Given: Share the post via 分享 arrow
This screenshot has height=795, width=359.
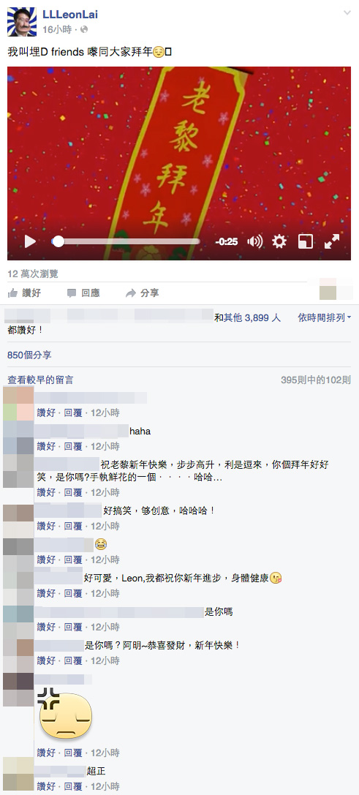Looking at the screenshot, I should 143,293.
